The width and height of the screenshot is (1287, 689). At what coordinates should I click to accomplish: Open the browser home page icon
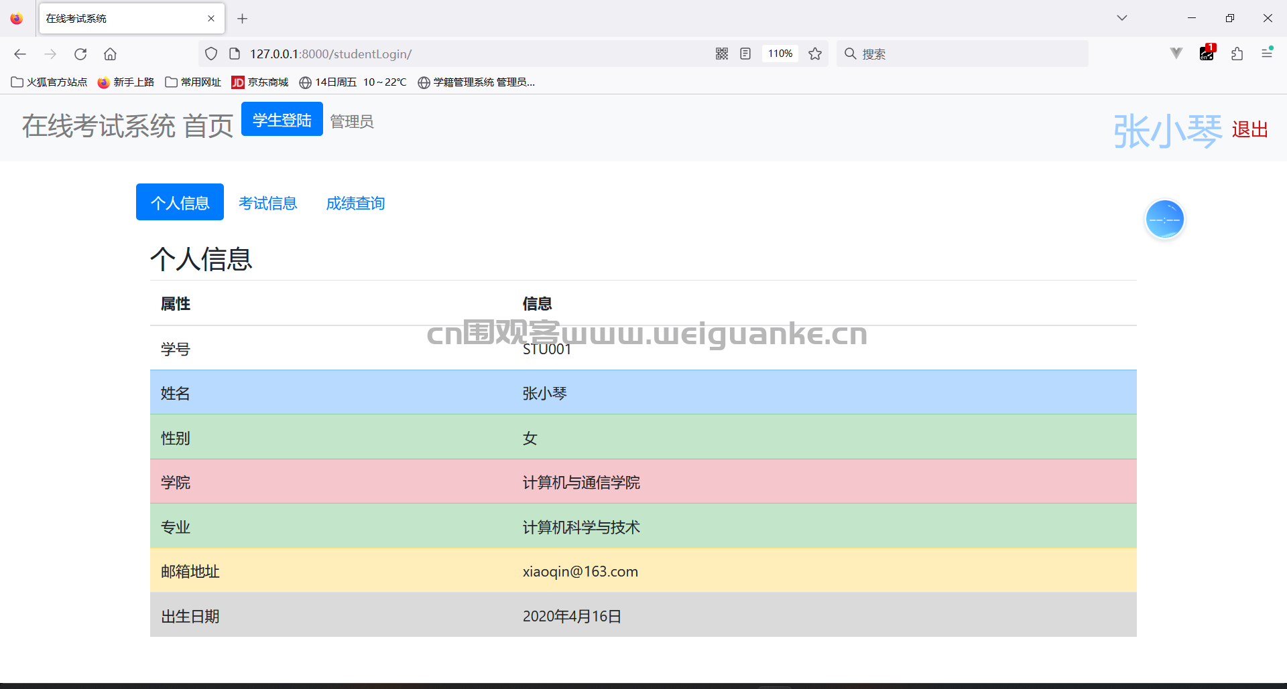click(x=111, y=54)
